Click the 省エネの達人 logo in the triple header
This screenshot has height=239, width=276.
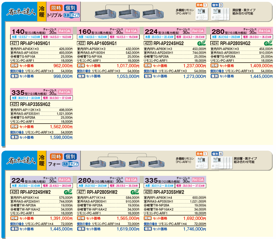[21, 12]
